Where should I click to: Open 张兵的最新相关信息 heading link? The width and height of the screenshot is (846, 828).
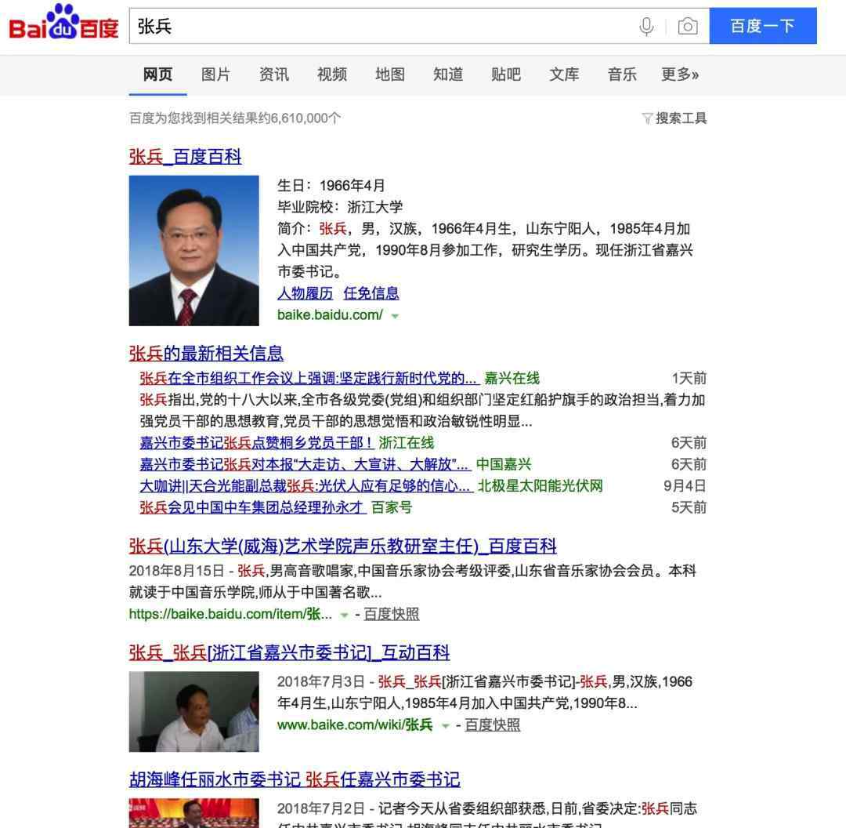pyautogui.click(x=205, y=354)
